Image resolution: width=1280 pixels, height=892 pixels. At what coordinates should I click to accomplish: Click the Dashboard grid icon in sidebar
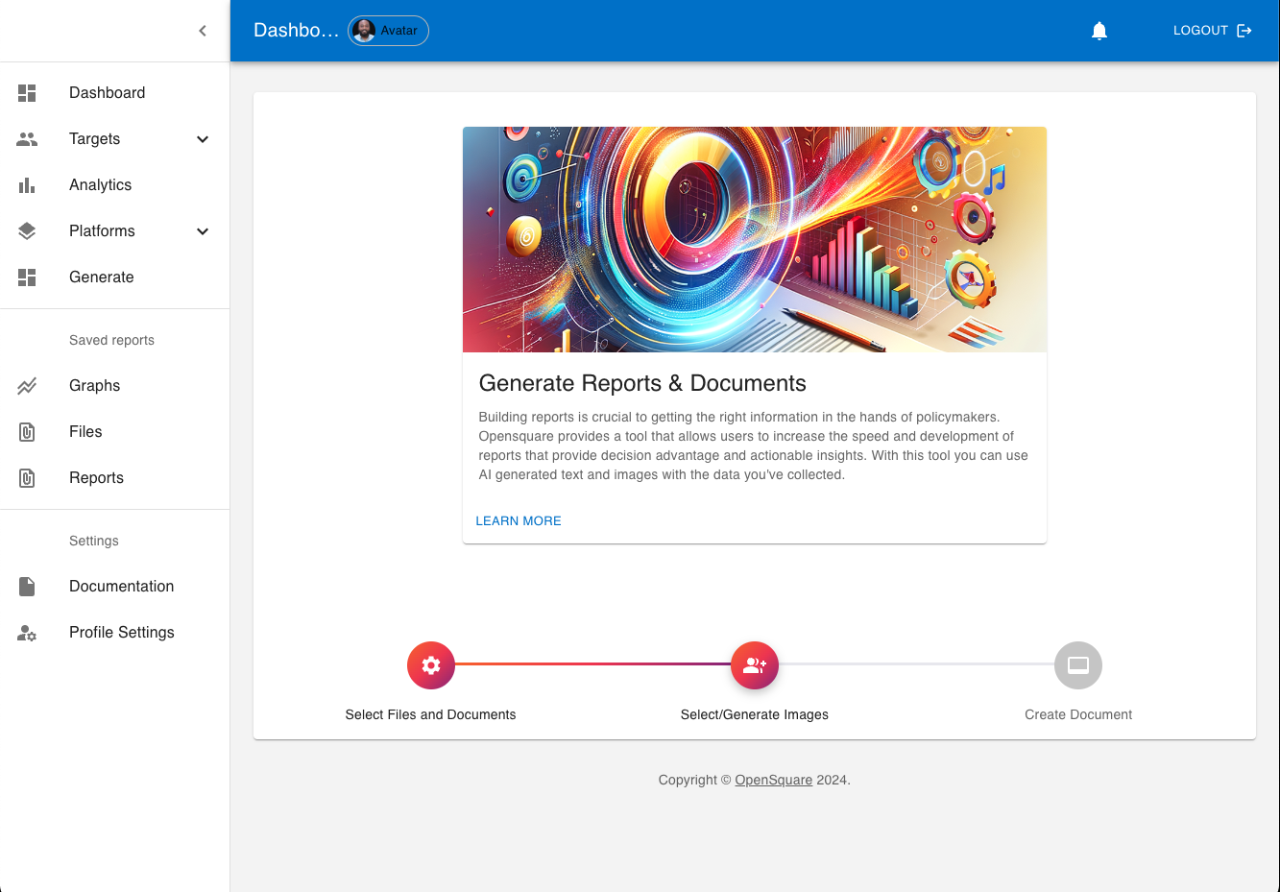pos(27,93)
